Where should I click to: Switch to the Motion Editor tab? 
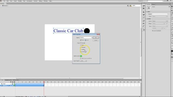[16, 80]
